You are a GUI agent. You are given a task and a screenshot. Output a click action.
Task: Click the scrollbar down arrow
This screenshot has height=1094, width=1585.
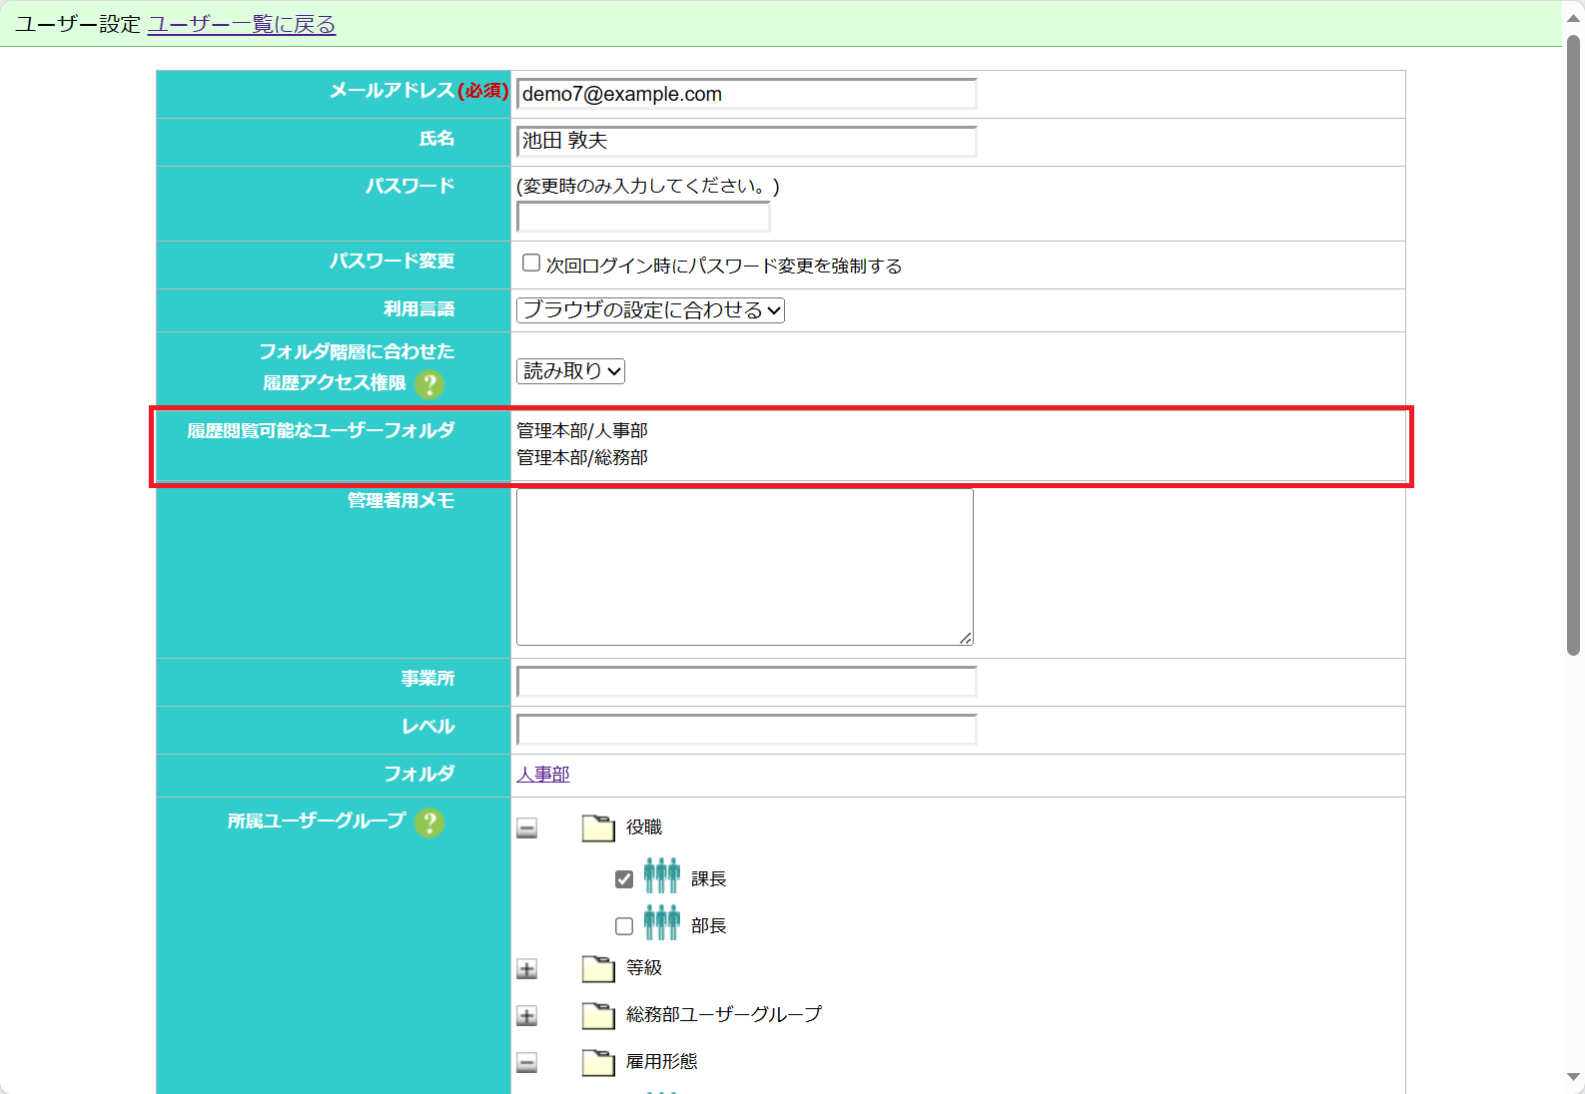(1573, 1077)
